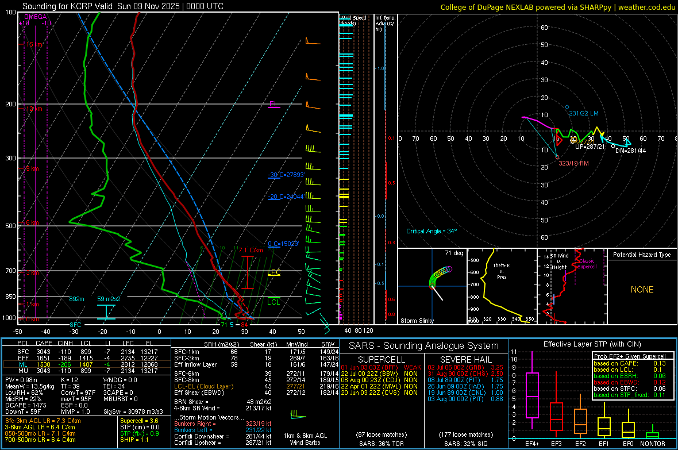This screenshot has height=450, width=678.
Task: Click the 'Corfidi Downshear = 281/44 kt' line
Action: pos(223,437)
